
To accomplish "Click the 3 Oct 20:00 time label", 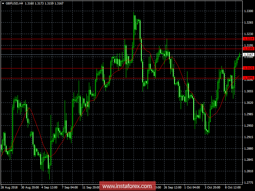I will tap(213, 187).
